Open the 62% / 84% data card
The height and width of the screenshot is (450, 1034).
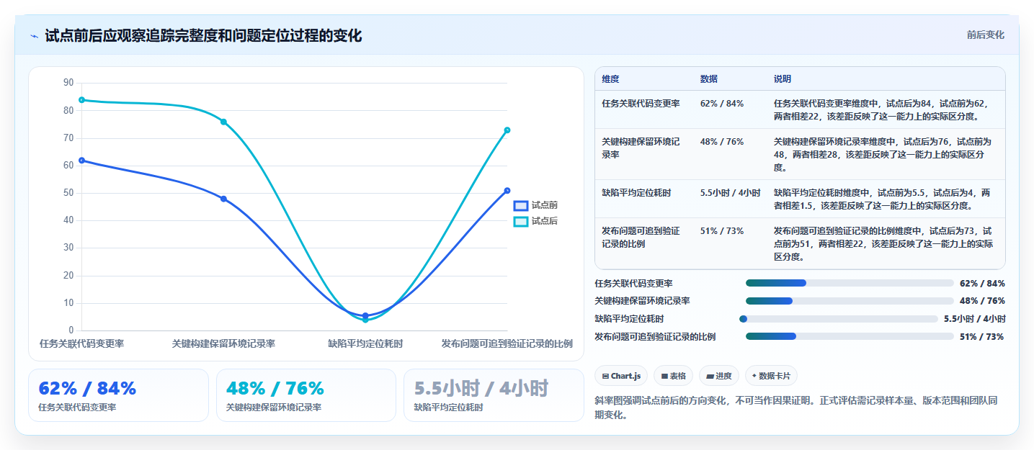coord(118,395)
